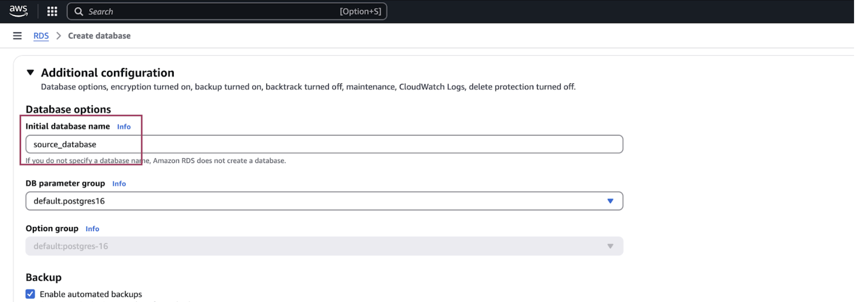Go to RDS breadcrumb link
The height and width of the screenshot is (302, 855).
point(41,36)
